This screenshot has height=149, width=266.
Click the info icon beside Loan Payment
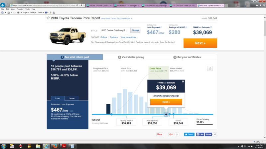tap(161, 27)
